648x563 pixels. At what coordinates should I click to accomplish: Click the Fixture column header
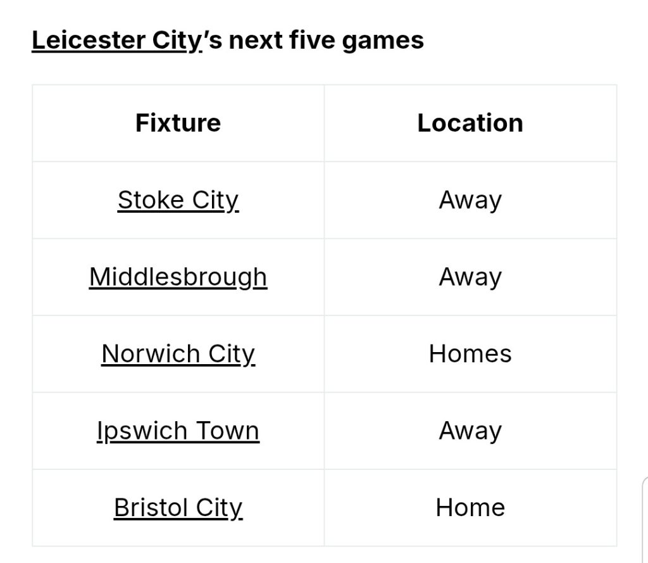click(x=178, y=123)
